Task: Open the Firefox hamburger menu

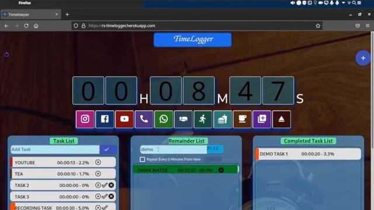Action: 368,26
